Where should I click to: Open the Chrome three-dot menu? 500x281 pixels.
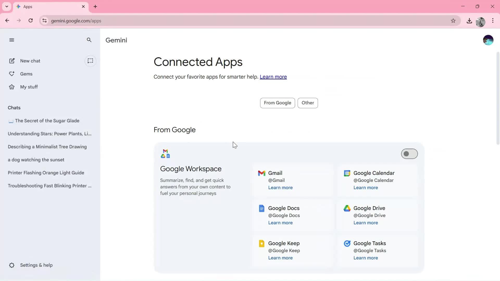pos(493,21)
